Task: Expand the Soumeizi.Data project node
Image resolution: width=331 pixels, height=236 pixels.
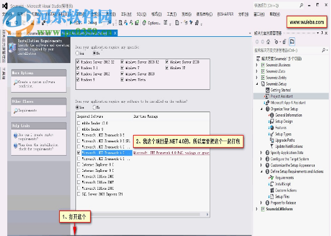Action: pos(257,71)
